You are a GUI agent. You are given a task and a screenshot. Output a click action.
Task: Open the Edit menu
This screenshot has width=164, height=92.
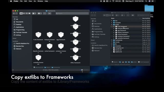tap(26, 1)
